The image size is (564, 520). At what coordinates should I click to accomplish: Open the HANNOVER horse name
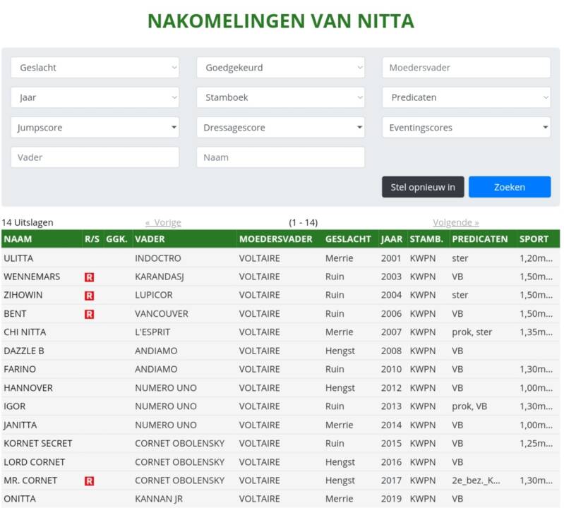[x=28, y=388]
